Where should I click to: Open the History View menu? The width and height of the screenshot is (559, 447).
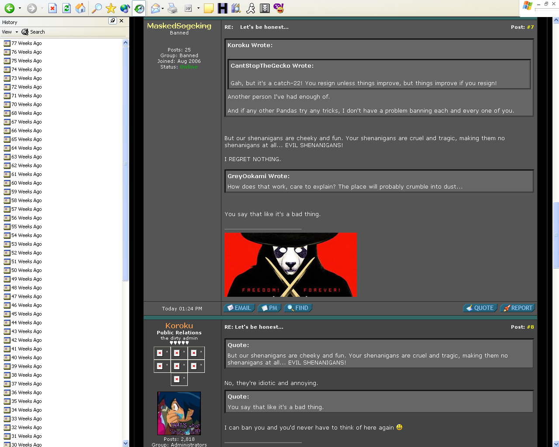click(10, 32)
